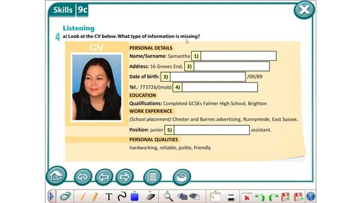Screen dimensions: 361x203
Task: Click the exercise number 4
Action: pos(58,37)
